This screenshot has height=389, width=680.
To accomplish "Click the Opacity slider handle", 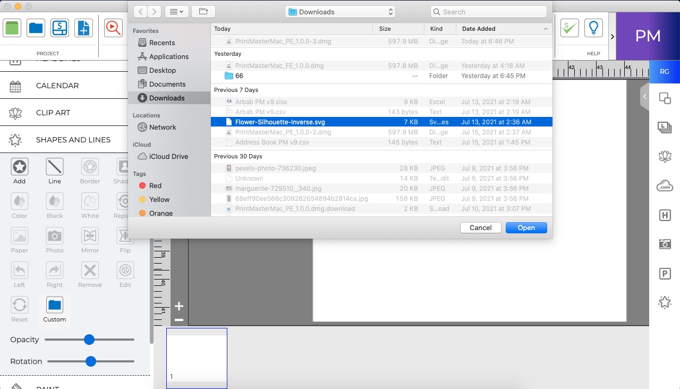I will click(89, 340).
